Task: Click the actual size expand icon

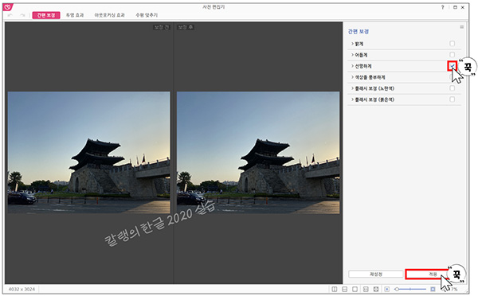Action: coord(376,289)
